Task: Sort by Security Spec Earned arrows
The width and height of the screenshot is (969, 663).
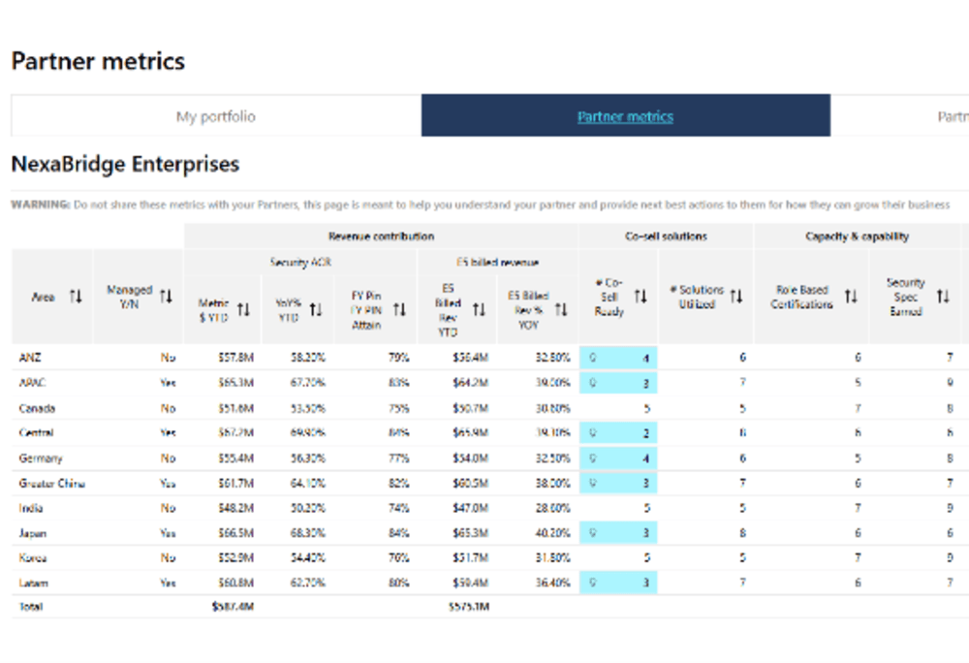Action: [943, 297]
